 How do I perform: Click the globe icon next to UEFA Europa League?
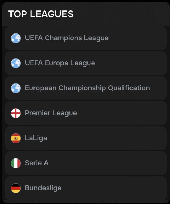[16, 63]
